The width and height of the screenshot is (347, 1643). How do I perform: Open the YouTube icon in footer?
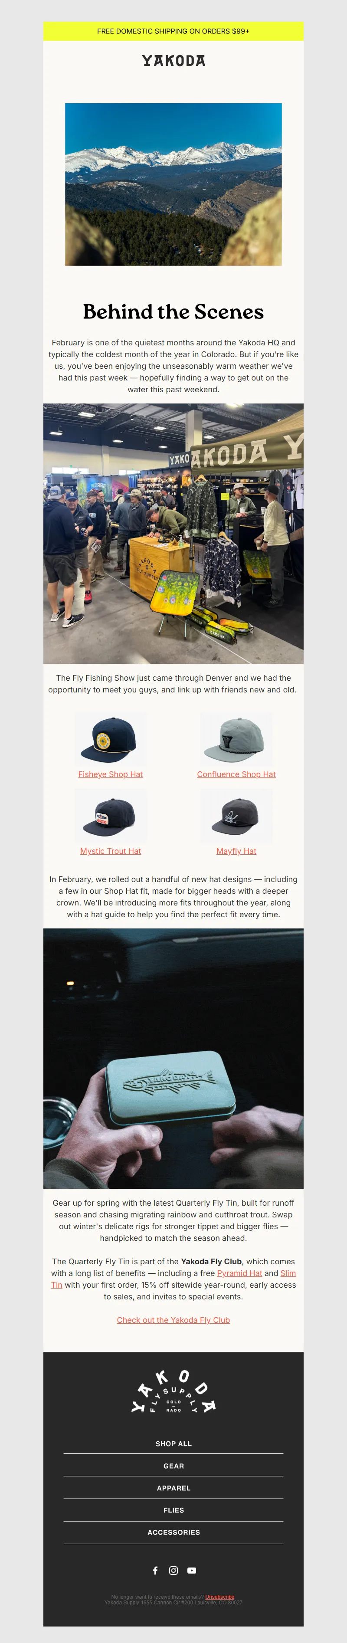191,1570
